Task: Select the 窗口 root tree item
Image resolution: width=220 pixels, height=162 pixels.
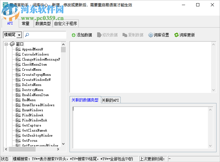Action: click(20, 44)
